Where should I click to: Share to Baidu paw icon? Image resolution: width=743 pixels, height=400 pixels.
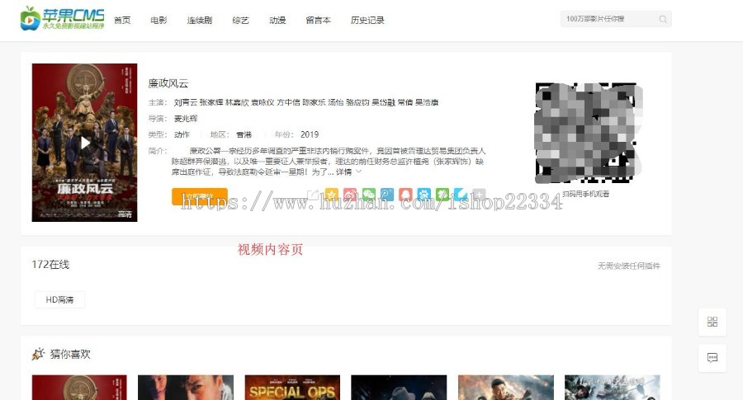coord(424,195)
